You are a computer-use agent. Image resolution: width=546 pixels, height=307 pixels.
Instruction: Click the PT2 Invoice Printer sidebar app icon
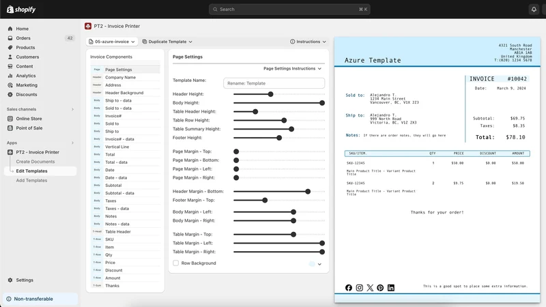pos(10,152)
